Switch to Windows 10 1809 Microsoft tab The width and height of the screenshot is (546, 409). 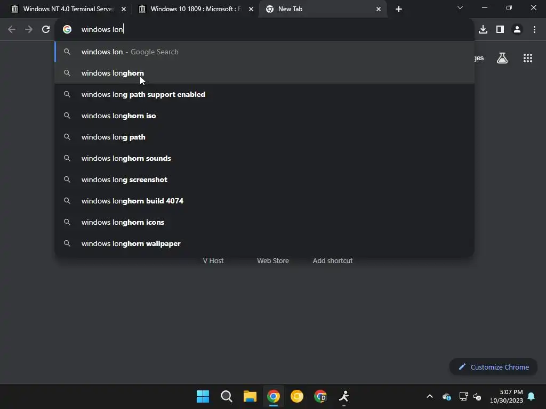click(195, 9)
